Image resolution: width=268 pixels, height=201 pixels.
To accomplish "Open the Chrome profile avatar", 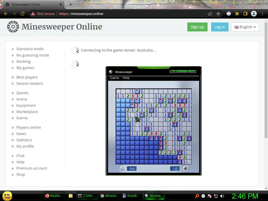I will pos(254,14).
